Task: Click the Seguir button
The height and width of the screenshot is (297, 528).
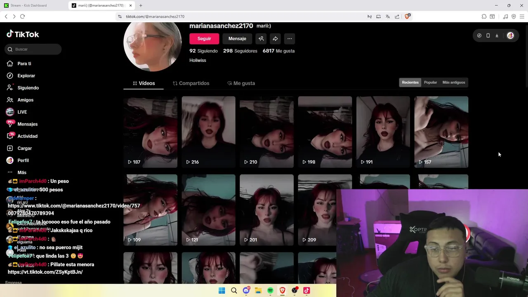Action: tap(204, 38)
